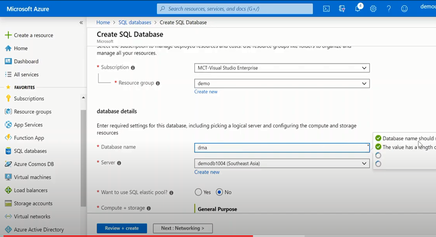Go to Virtual machines in sidebar
Image resolution: width=436 pixels, height=237 pixels.
(32, 177)
